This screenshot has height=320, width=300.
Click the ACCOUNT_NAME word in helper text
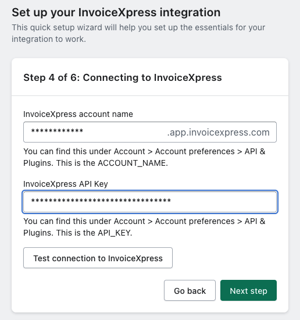[132, 163]
